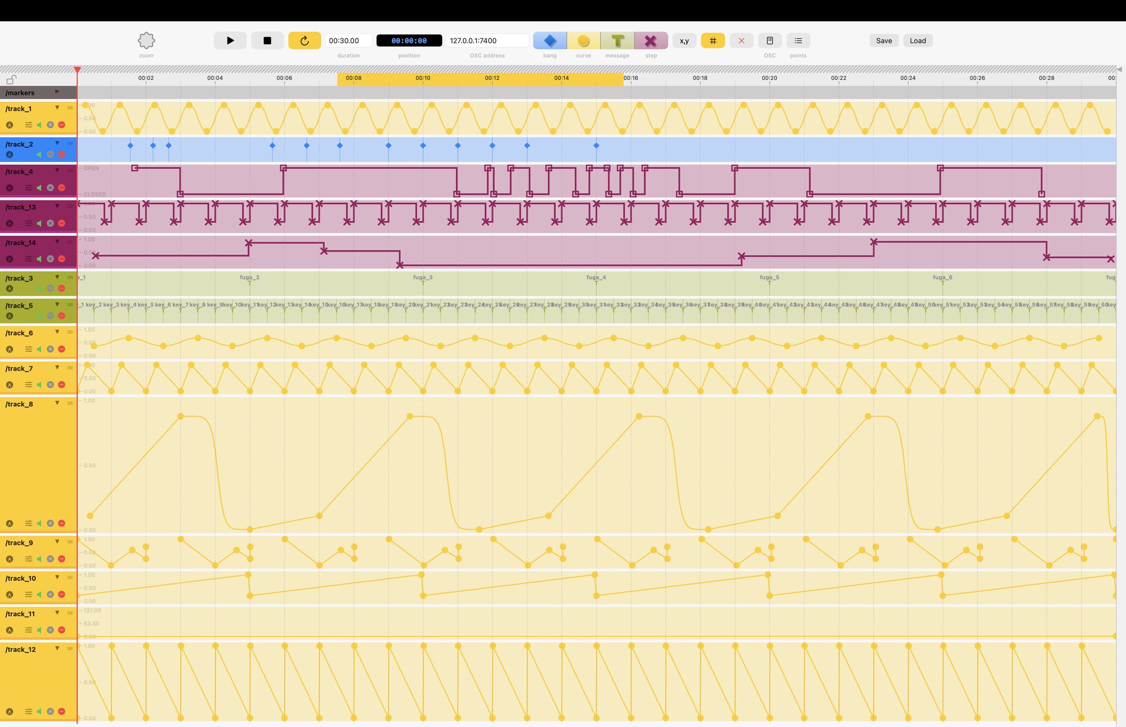Collapse the /track_3 row
1126x727 pixels.
57,277
